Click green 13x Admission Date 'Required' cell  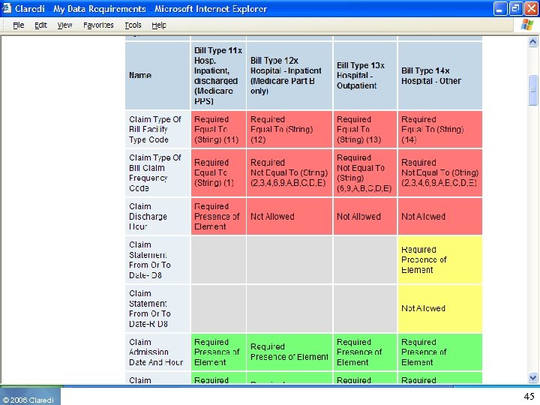[x=365, y=352]
